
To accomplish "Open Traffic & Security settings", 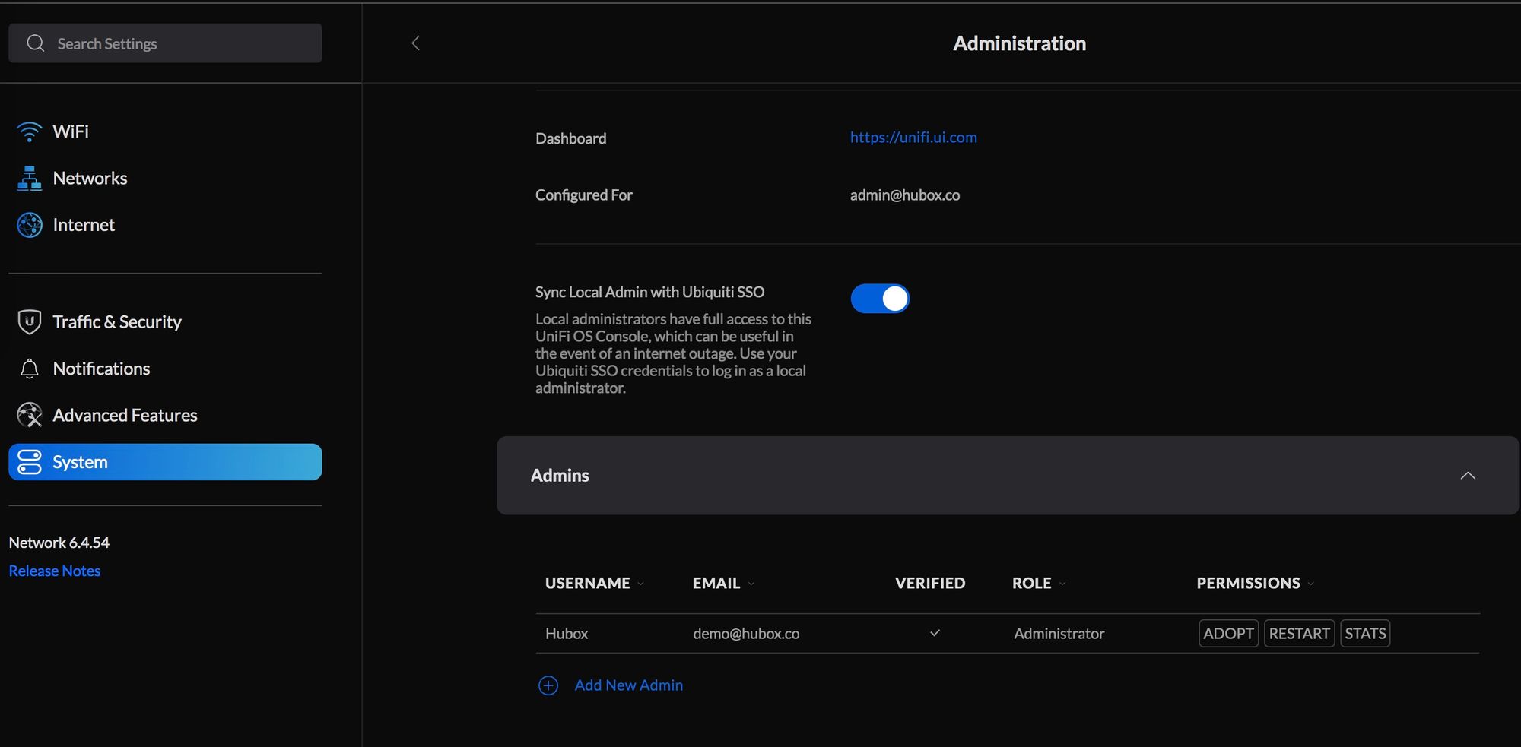I will pos(117,322).
